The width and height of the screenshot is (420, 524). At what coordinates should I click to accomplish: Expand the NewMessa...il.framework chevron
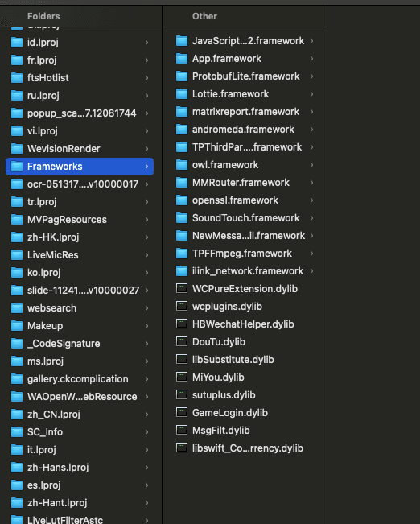[x=311, y=236]
